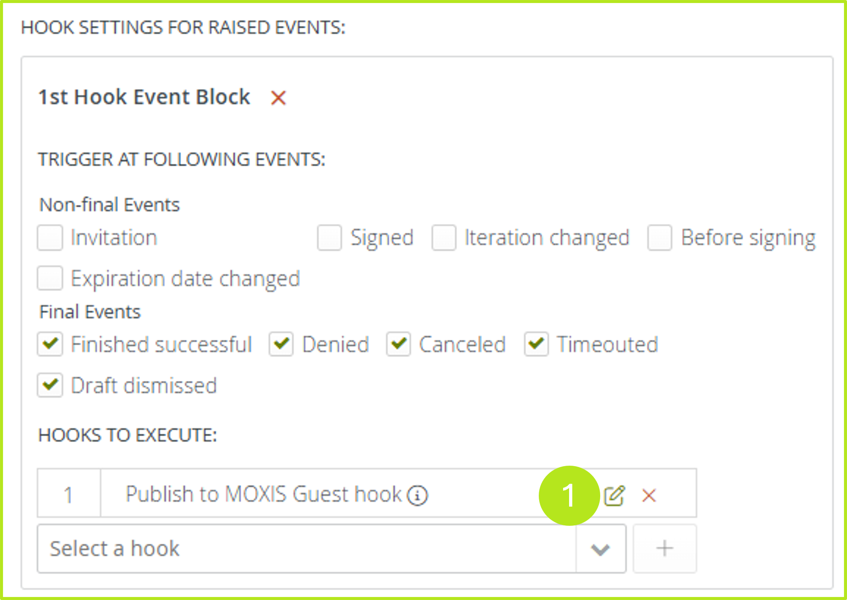
Task: Open the edit pencil icon for MOXIS Guest hook
Action: pos(615,495)
